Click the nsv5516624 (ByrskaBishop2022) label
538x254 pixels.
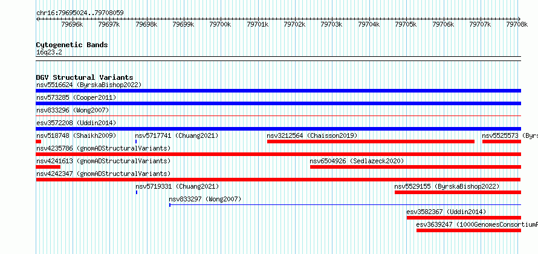point(89,85)
